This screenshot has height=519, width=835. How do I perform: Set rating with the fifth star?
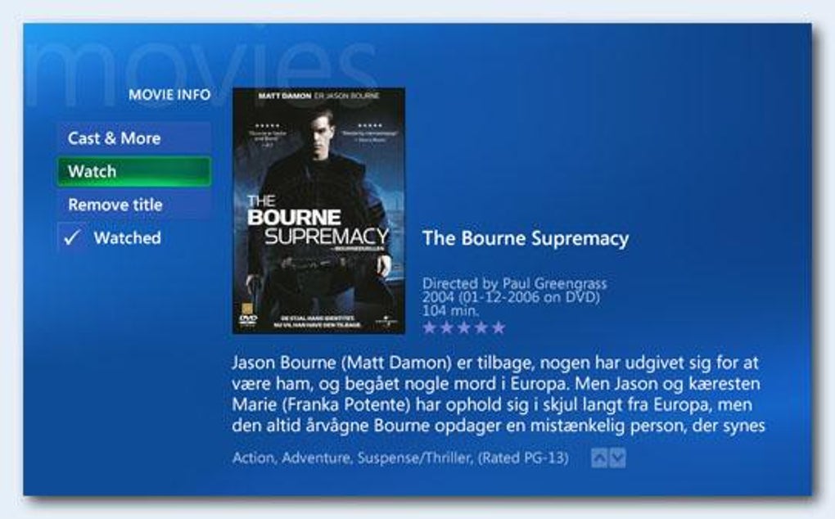point(499,327)
